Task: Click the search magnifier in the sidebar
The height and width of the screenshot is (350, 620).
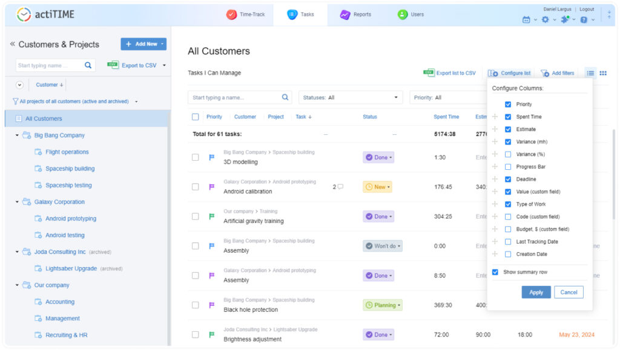Action: click(88, 65)
